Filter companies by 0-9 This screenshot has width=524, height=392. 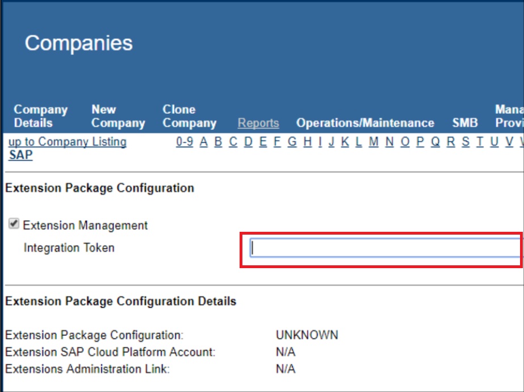tap(185, 142)
